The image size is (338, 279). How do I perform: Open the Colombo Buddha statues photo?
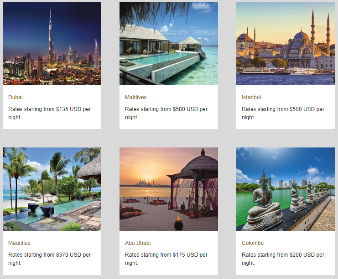(x=286, y=189)
